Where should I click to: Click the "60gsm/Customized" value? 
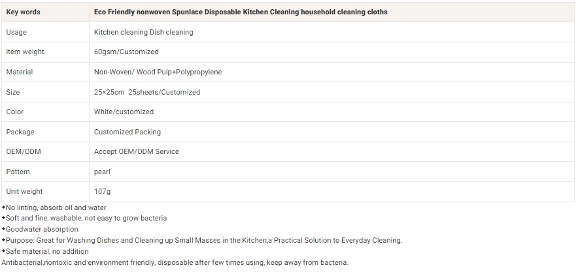tap(126, 52)
